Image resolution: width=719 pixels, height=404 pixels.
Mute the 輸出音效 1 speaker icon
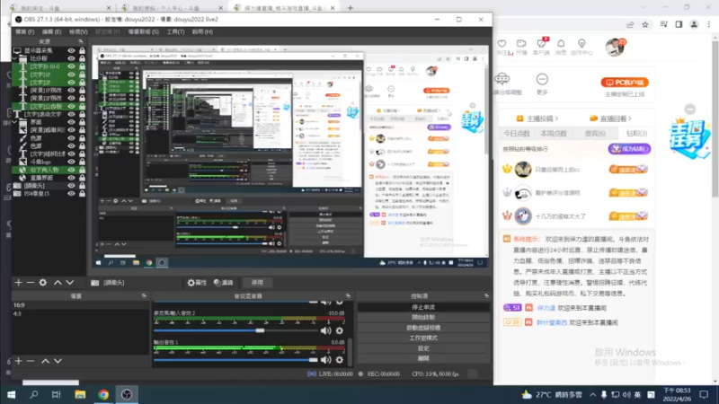coord(326,360)
